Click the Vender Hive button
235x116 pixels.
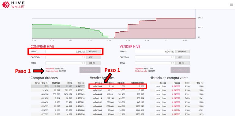(180, 70)
